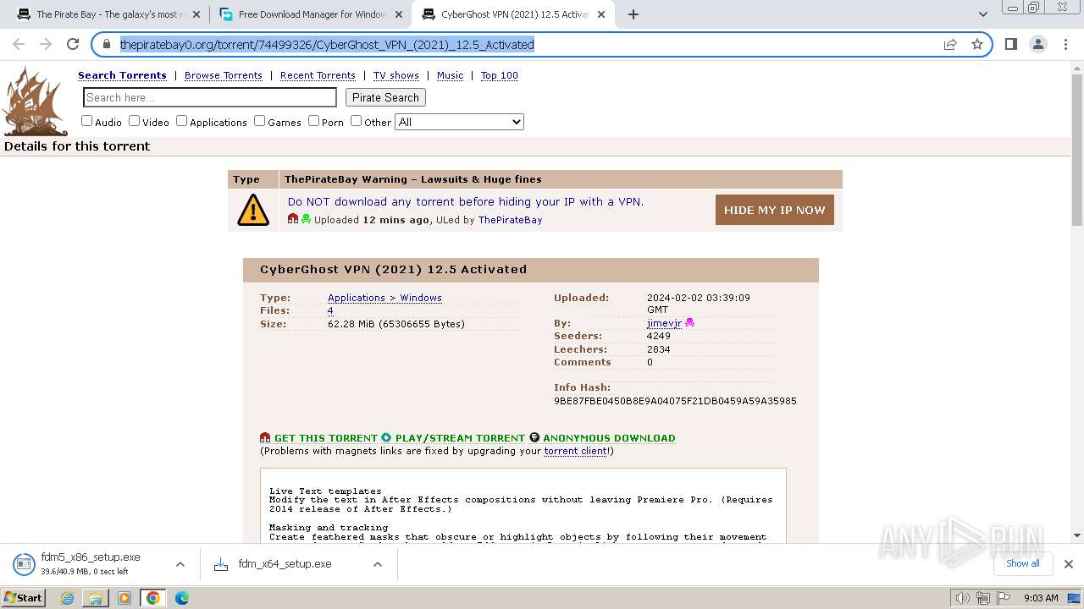This screenshot has width=1084, height=609.
Task: Open Browse Torrents link
Action: [x=224, y=75]
